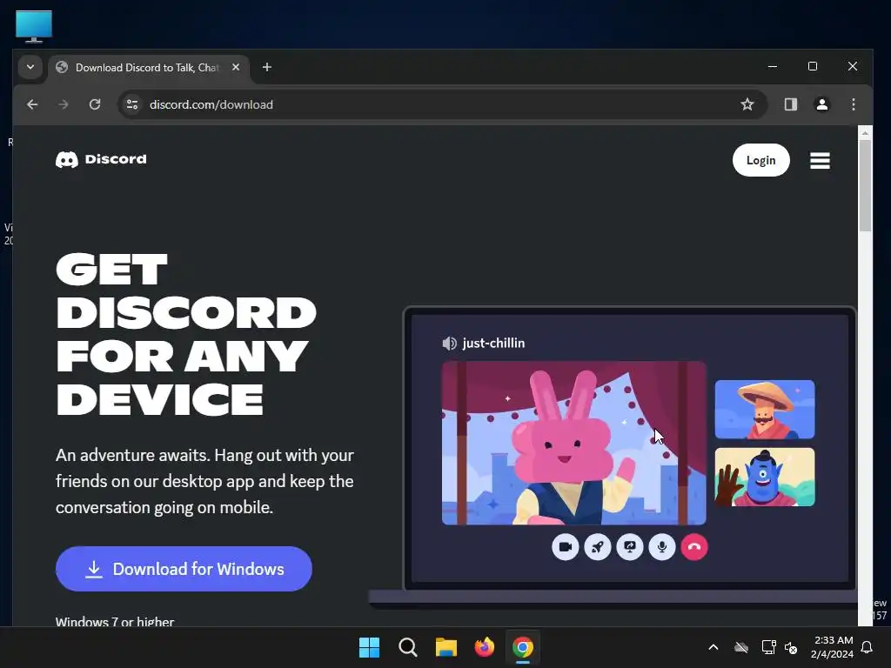Click Download for Windows button
The height and width of the screenshot is (668, 891).
pos(184,569)
